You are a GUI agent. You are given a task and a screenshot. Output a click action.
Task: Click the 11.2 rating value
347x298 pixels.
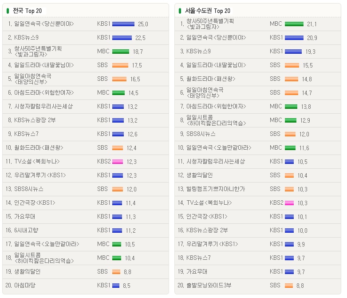[130, 230]
